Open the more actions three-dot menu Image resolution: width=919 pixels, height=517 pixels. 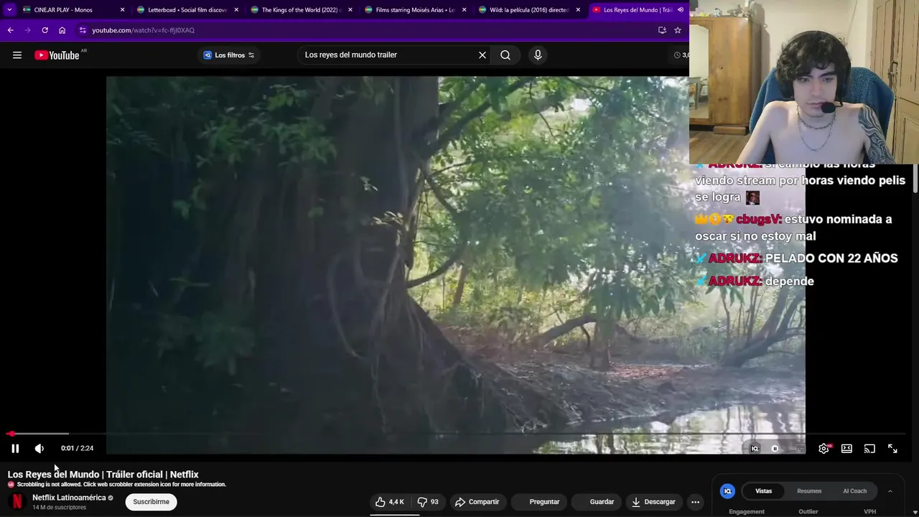695,502
